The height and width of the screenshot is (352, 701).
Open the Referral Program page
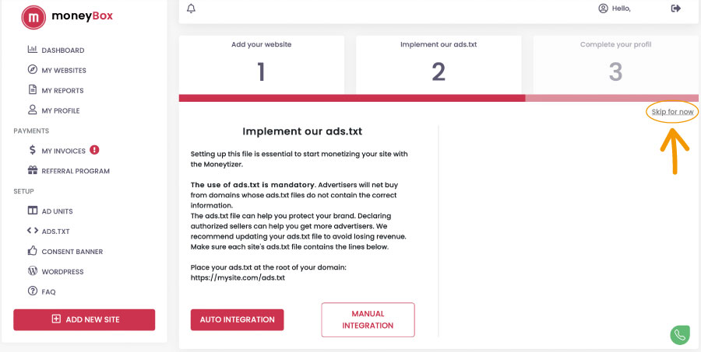coord(69,170)
